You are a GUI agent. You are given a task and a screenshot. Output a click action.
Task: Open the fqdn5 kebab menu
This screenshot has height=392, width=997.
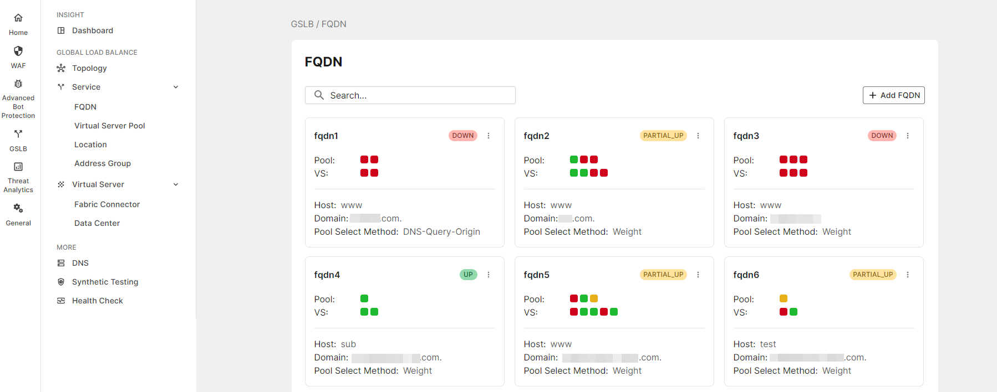(698, 275)
